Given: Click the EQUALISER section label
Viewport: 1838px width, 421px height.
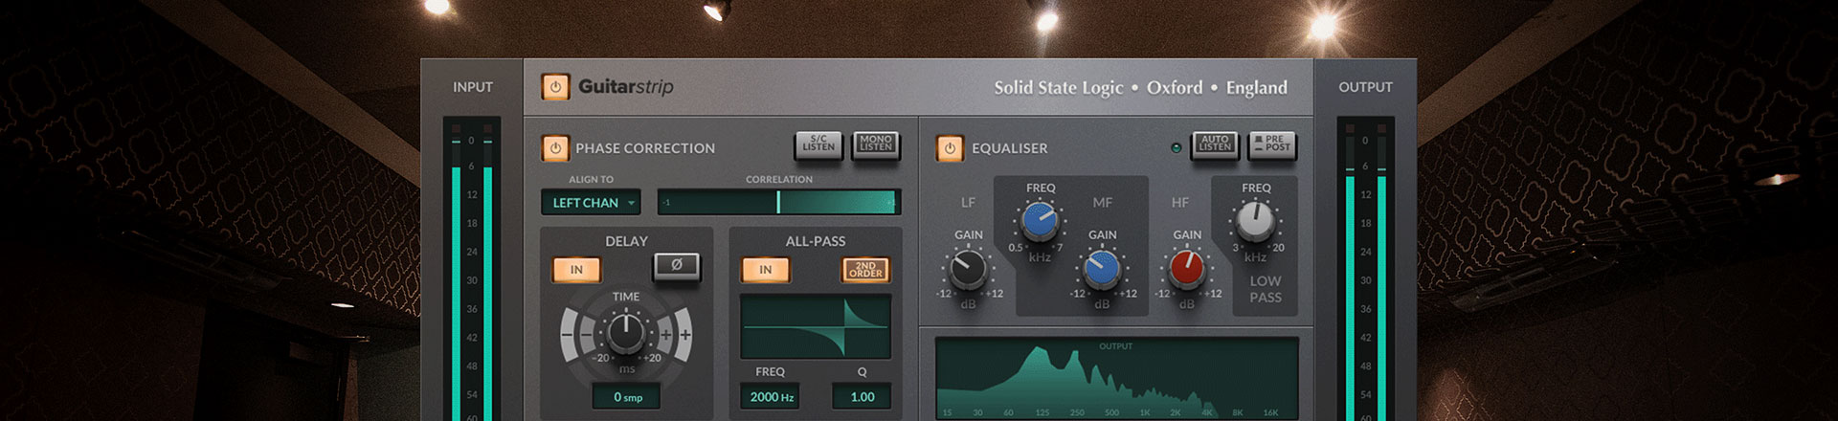Looking at the screenshot, I should pos(1010,148).
